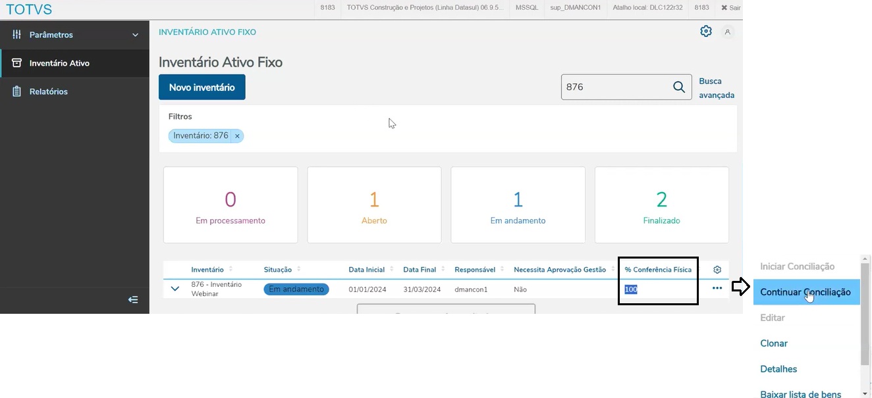
Task: Click disabled Editar menu option
Action: tap(773, 318)
